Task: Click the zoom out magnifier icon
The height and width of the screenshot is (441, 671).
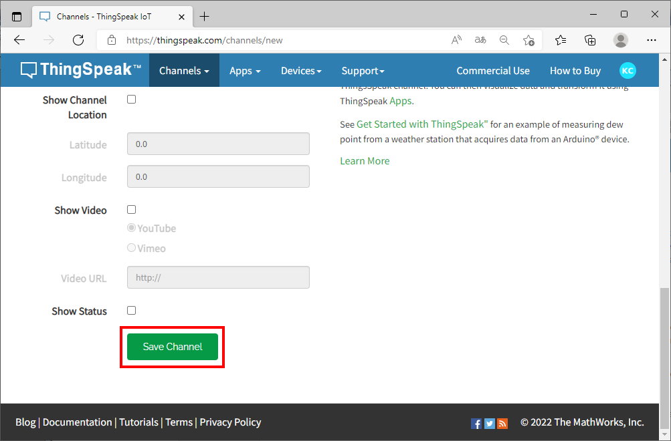Action: [504, 40]
